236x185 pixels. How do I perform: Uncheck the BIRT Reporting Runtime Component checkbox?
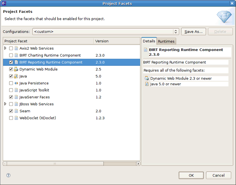click(11, 62)
